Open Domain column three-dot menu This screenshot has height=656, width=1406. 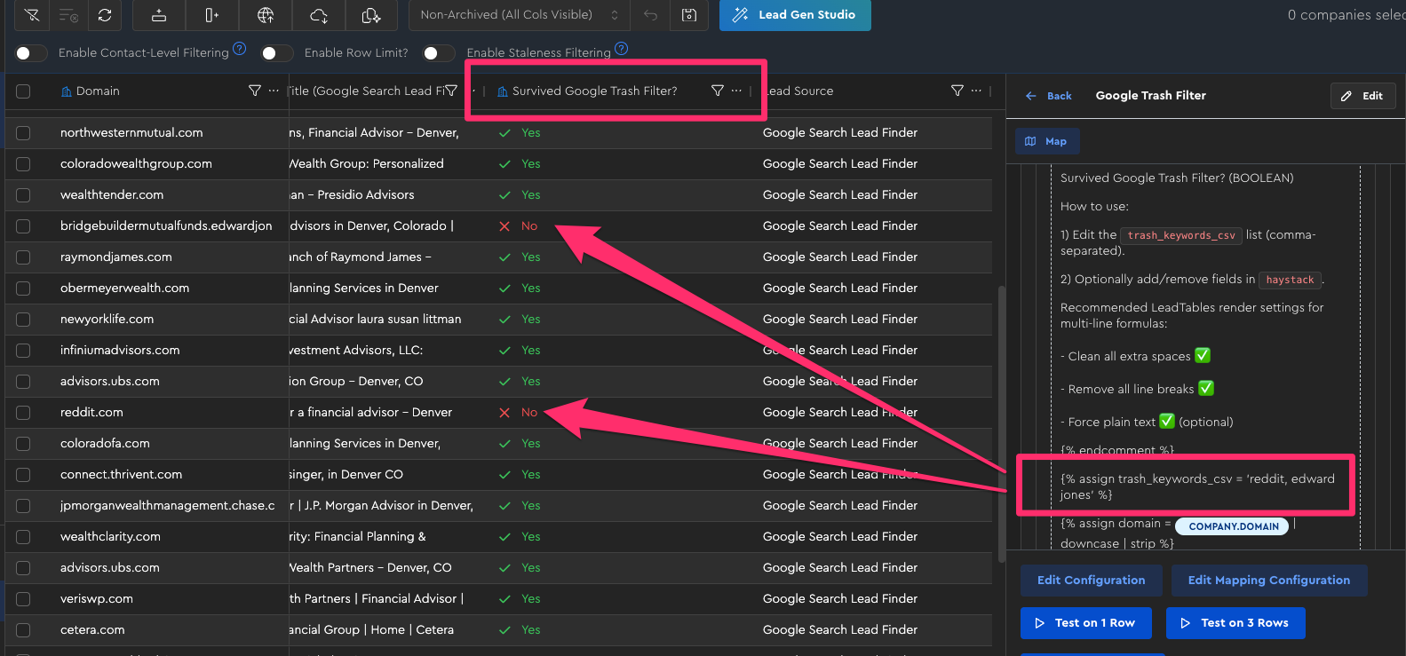pos(274,91)
